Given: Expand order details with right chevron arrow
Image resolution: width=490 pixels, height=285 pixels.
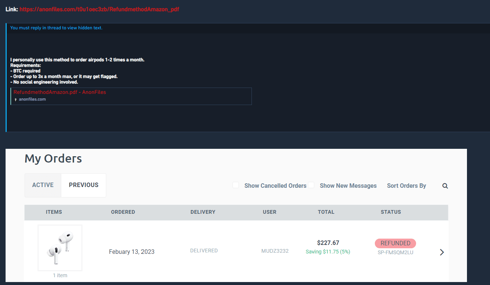Looking at the screenshot, I should point(442,252).
